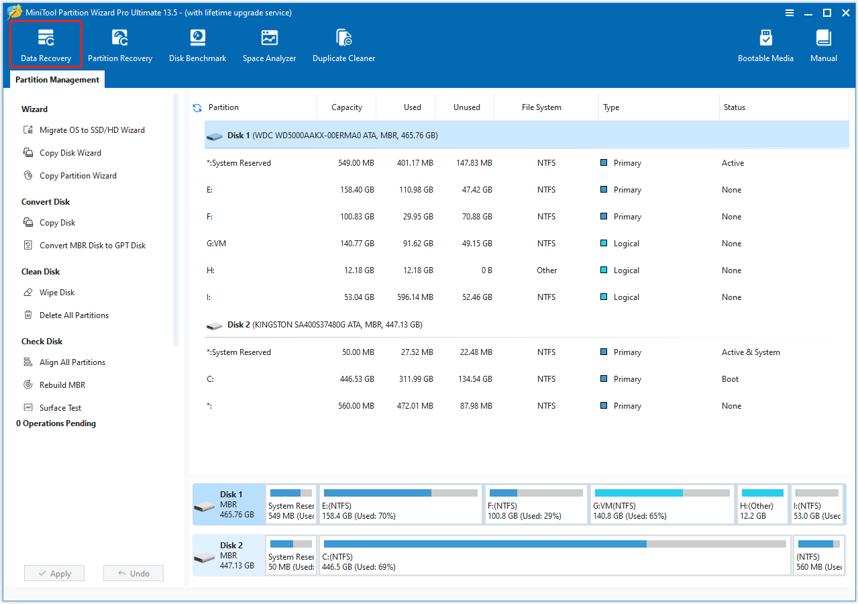
Task: Choose the Wipe Disk option
Action: 57,292
